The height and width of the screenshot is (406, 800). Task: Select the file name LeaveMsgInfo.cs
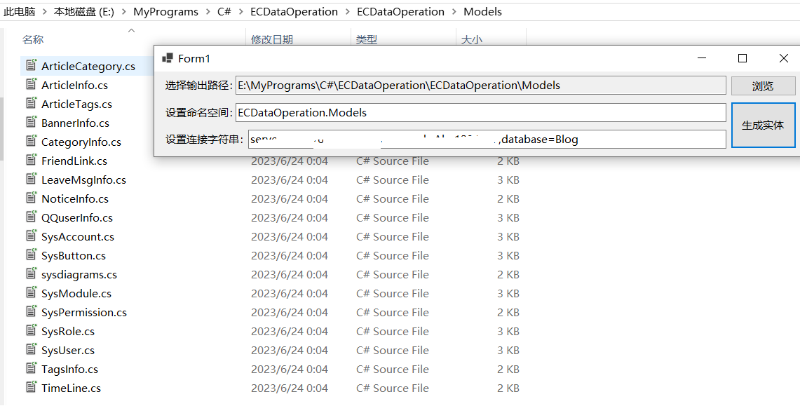click(83, 180)
